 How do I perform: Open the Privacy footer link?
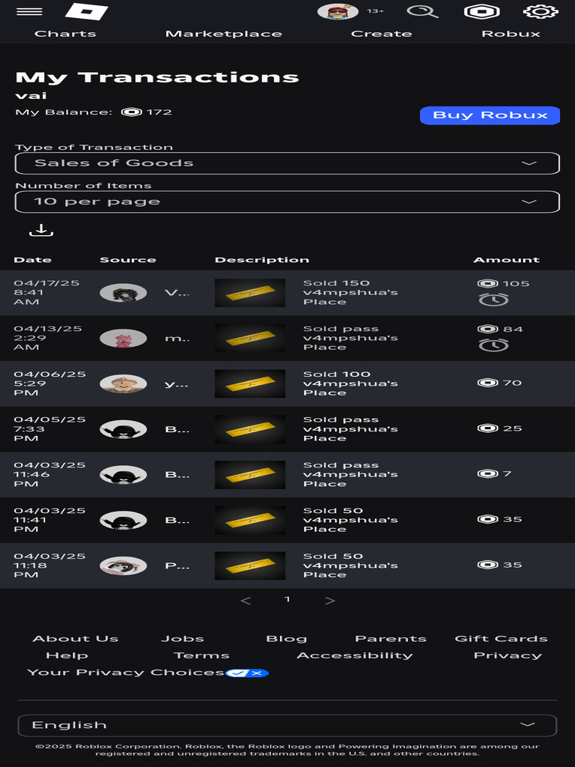pyautogui.click(x=508, y=656)
